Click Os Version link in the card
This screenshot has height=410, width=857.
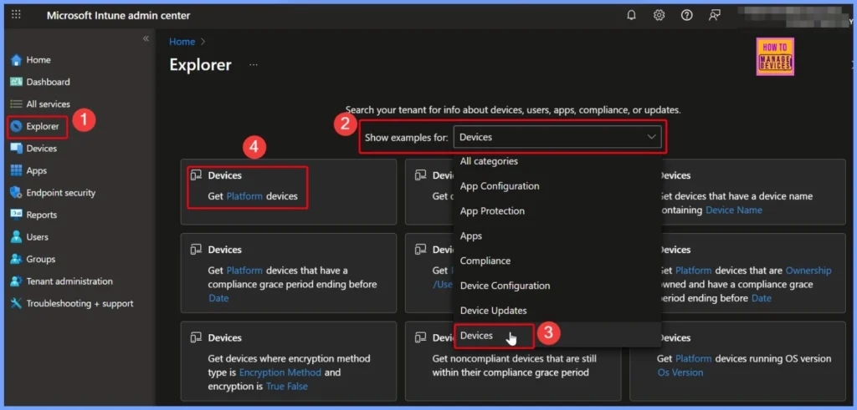680,373
